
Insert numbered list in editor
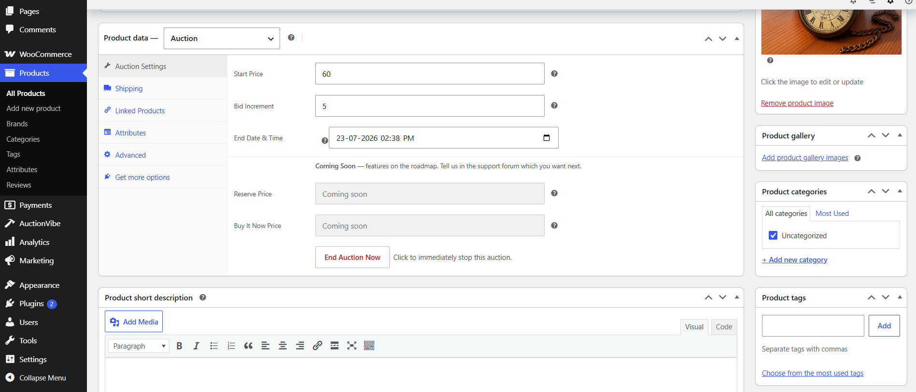(231, 346)
